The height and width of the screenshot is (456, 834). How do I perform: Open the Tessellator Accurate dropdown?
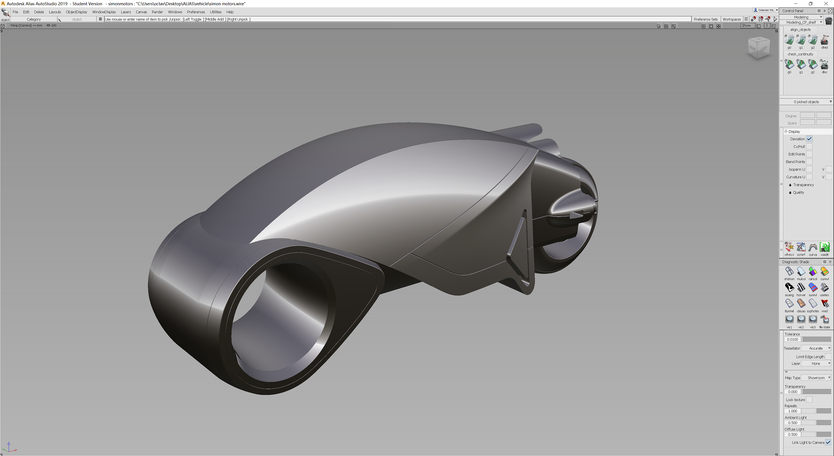coord(816,348)
